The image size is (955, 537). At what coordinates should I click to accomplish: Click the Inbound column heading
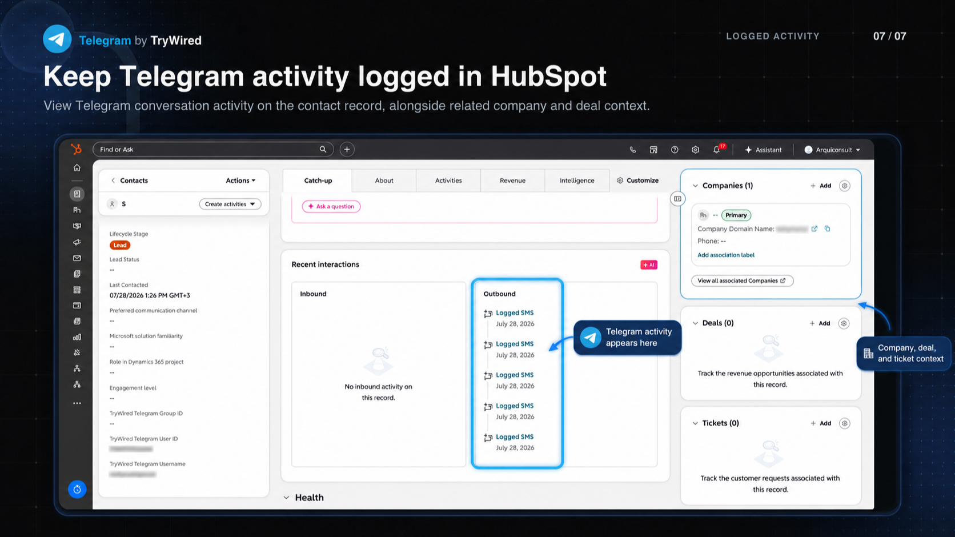[x=313, y=294]
